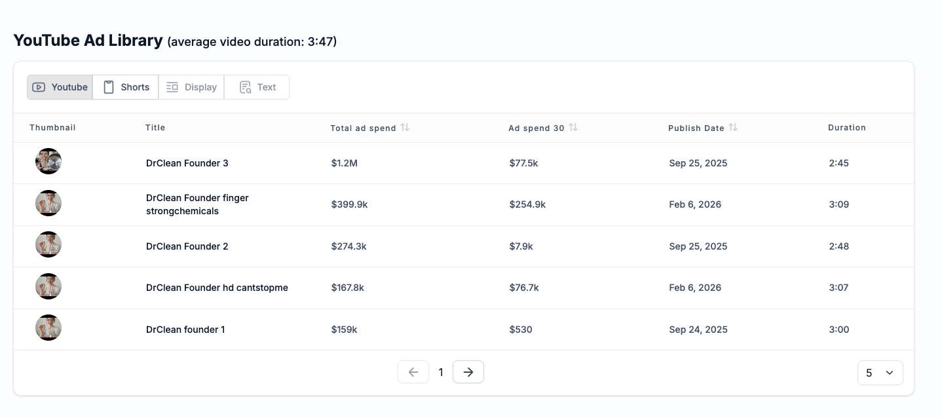
Task: Click the Duration column header
Action: tap(846, 128)
